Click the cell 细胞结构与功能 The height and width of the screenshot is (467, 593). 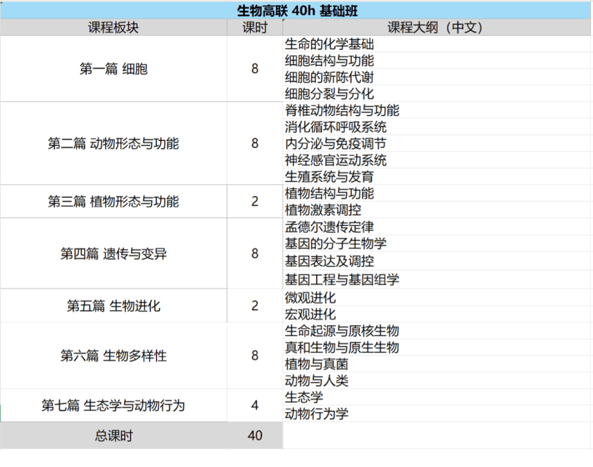coord(437,60)
